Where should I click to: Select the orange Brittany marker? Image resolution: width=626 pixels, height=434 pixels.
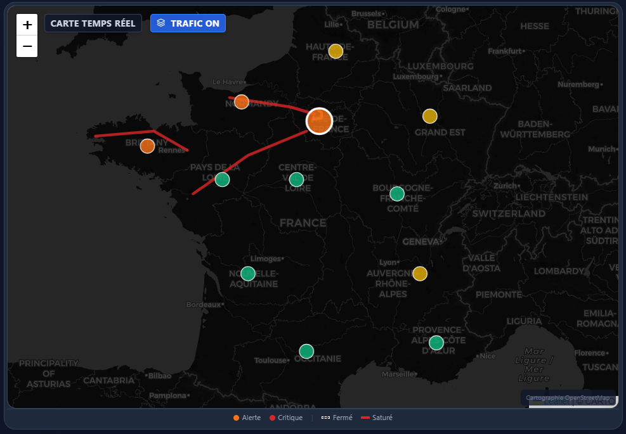pos(147,146)
